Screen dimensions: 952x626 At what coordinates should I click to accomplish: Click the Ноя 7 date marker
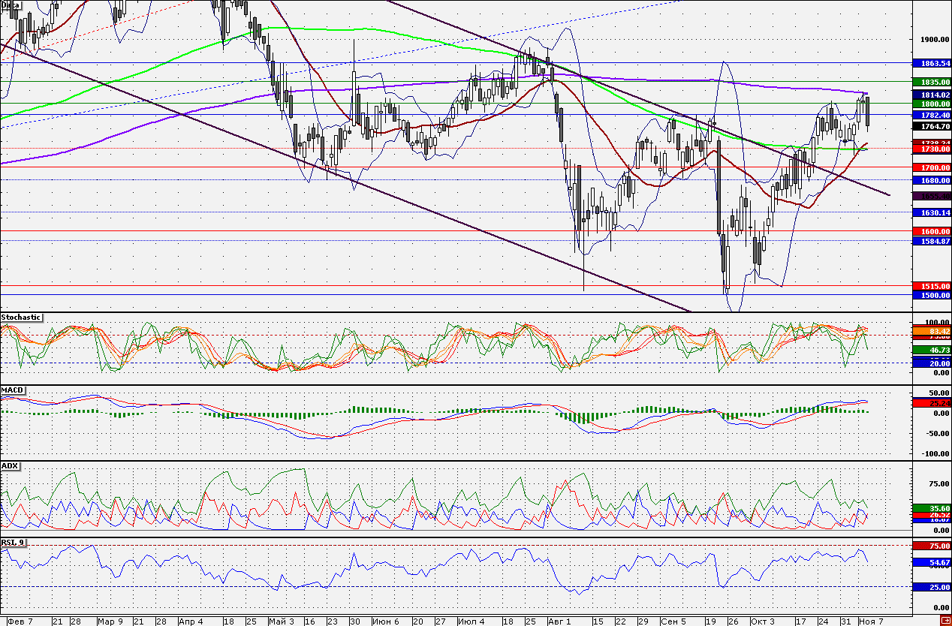tap(872, 621)
